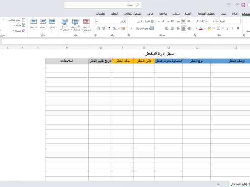
Task: Click the Cell Styles icon
Action: click(x=65, y=21)
